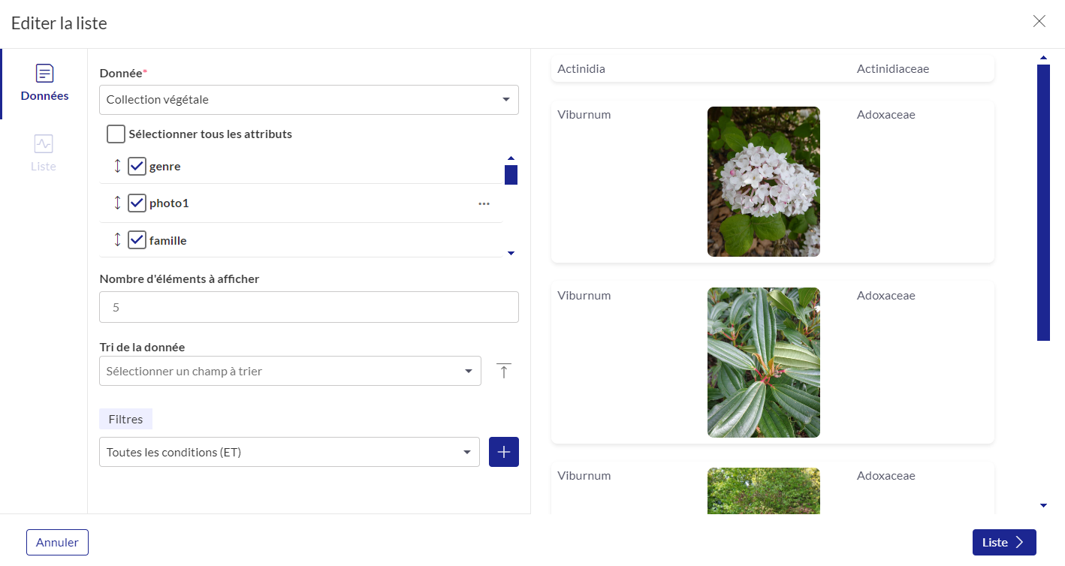1065x566 pixels.
Task: Uncheck the photo1 attribute
Action: pos(137,203)
